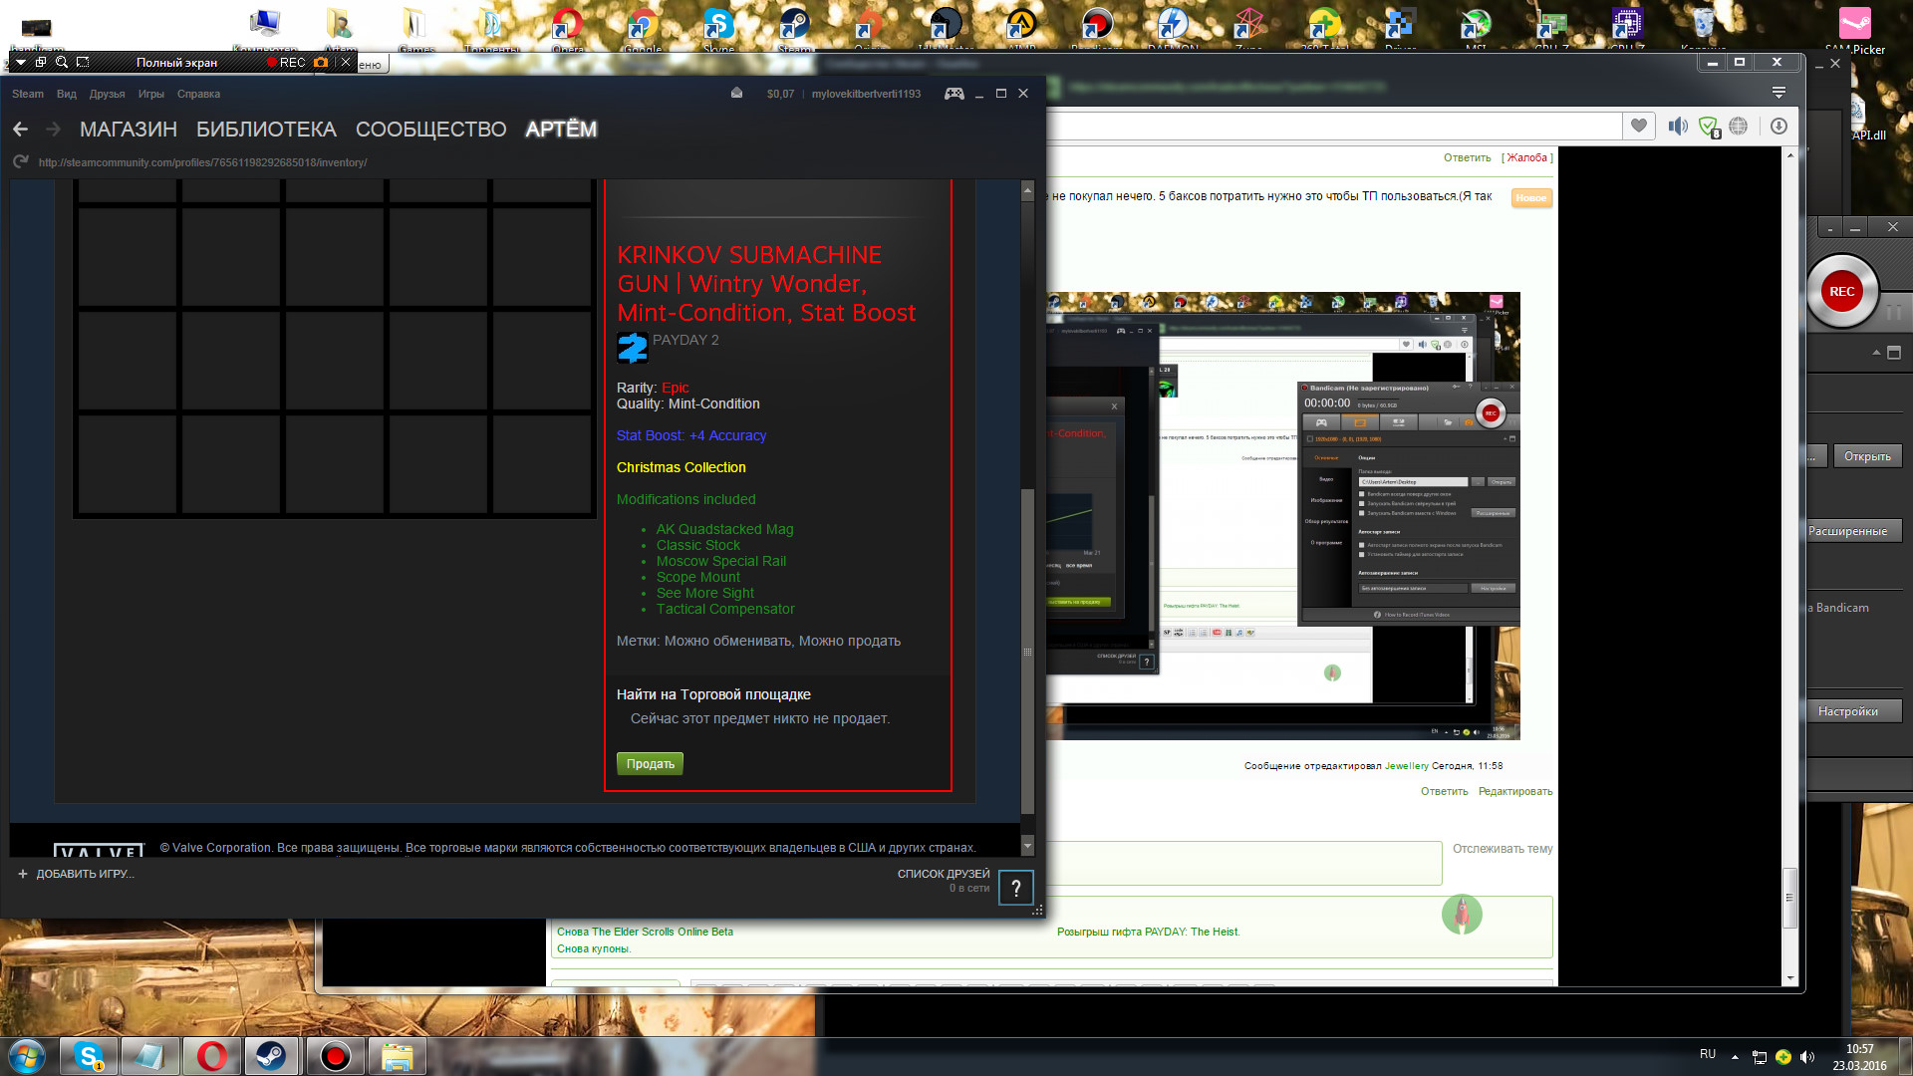The width and height of the screenshot is (1913, 1076).
Task: Switch to the БИБЛИОТЕКА tab
Action: [266, 130]
